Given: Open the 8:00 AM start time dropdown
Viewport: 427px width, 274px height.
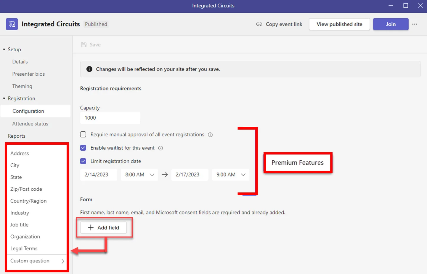Looking at the screenshot, I should (139, 175).
